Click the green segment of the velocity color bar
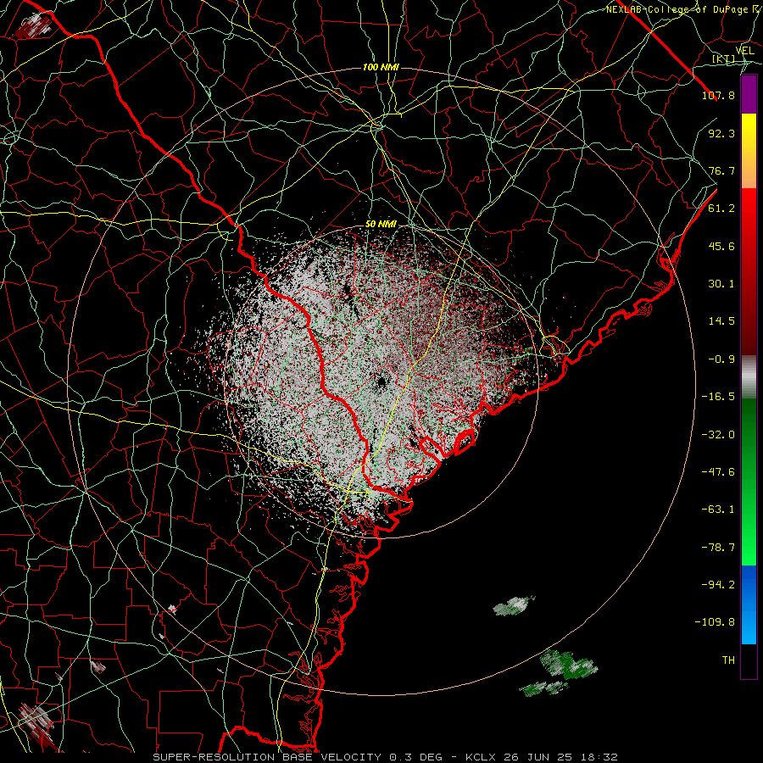 click(749, 482)
